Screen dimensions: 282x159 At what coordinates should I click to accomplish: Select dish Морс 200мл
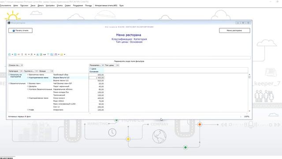[x=59, y=101]
